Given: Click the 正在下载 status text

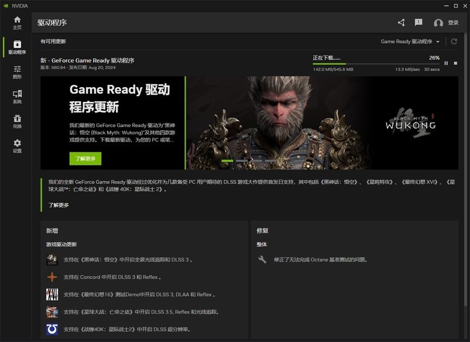Looking at the screenshot, I should point(327,58).
